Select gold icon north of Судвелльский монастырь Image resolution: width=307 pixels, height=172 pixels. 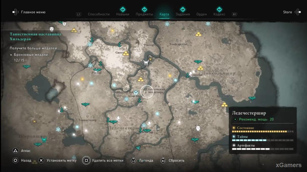pos(141,80)
